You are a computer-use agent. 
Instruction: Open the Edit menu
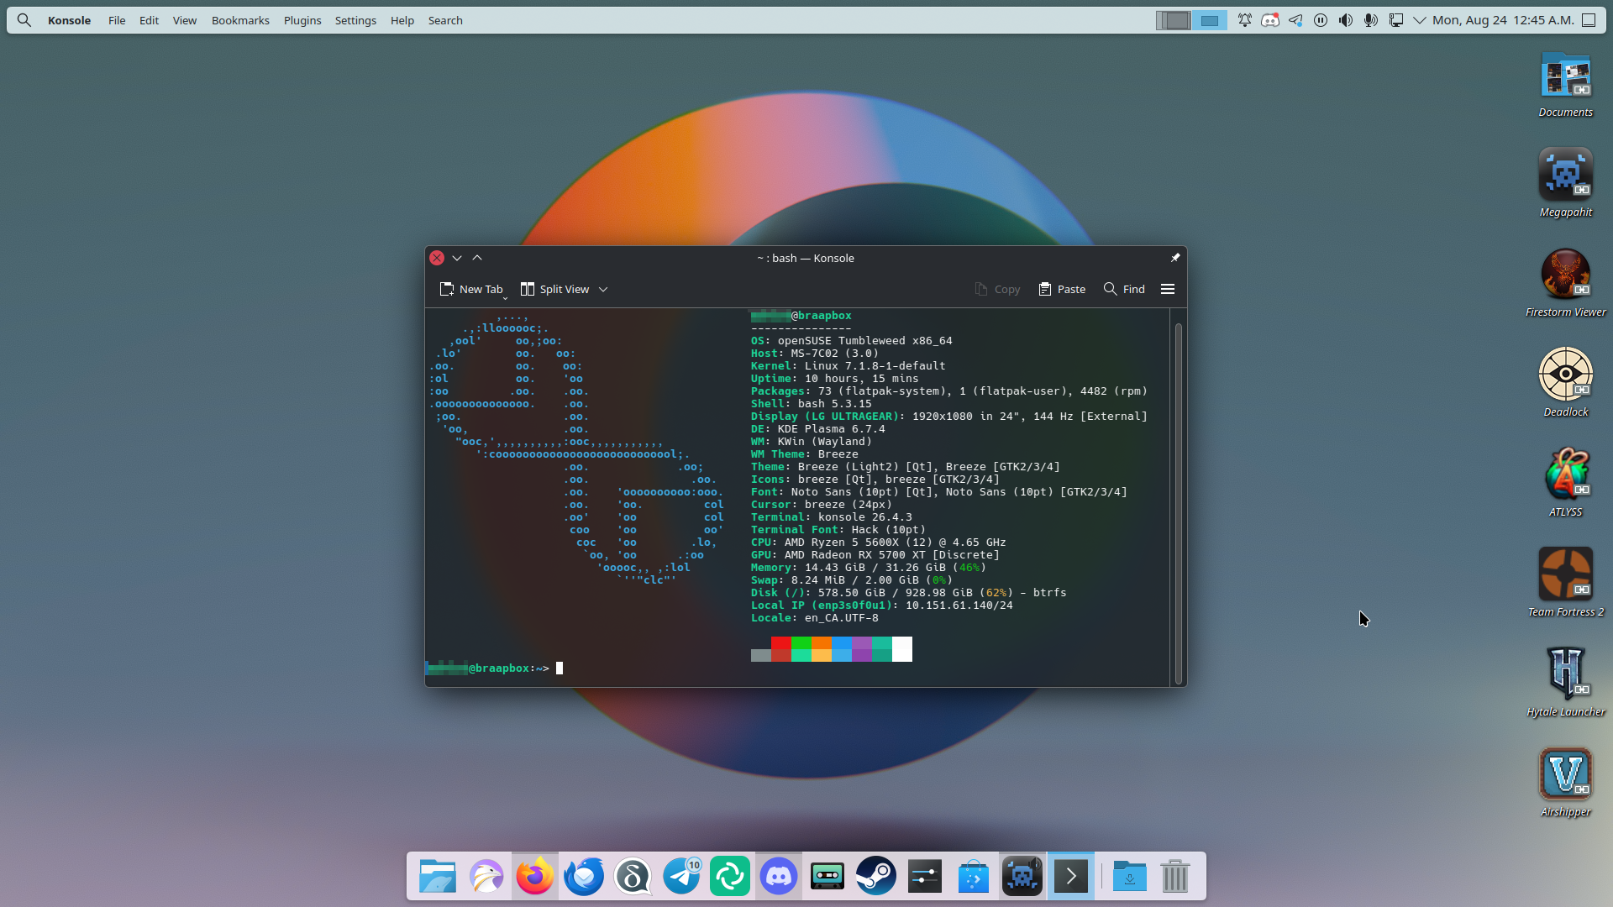point(149,20)
